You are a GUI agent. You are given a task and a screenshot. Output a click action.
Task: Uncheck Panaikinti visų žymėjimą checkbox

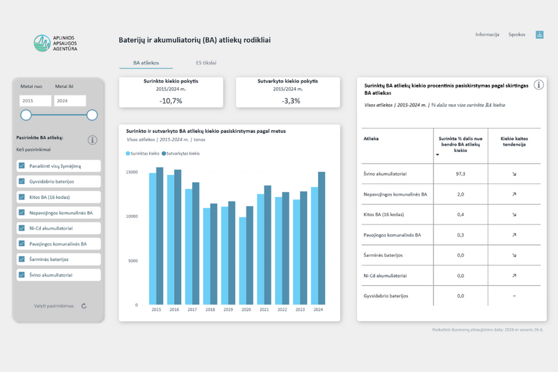22,166
